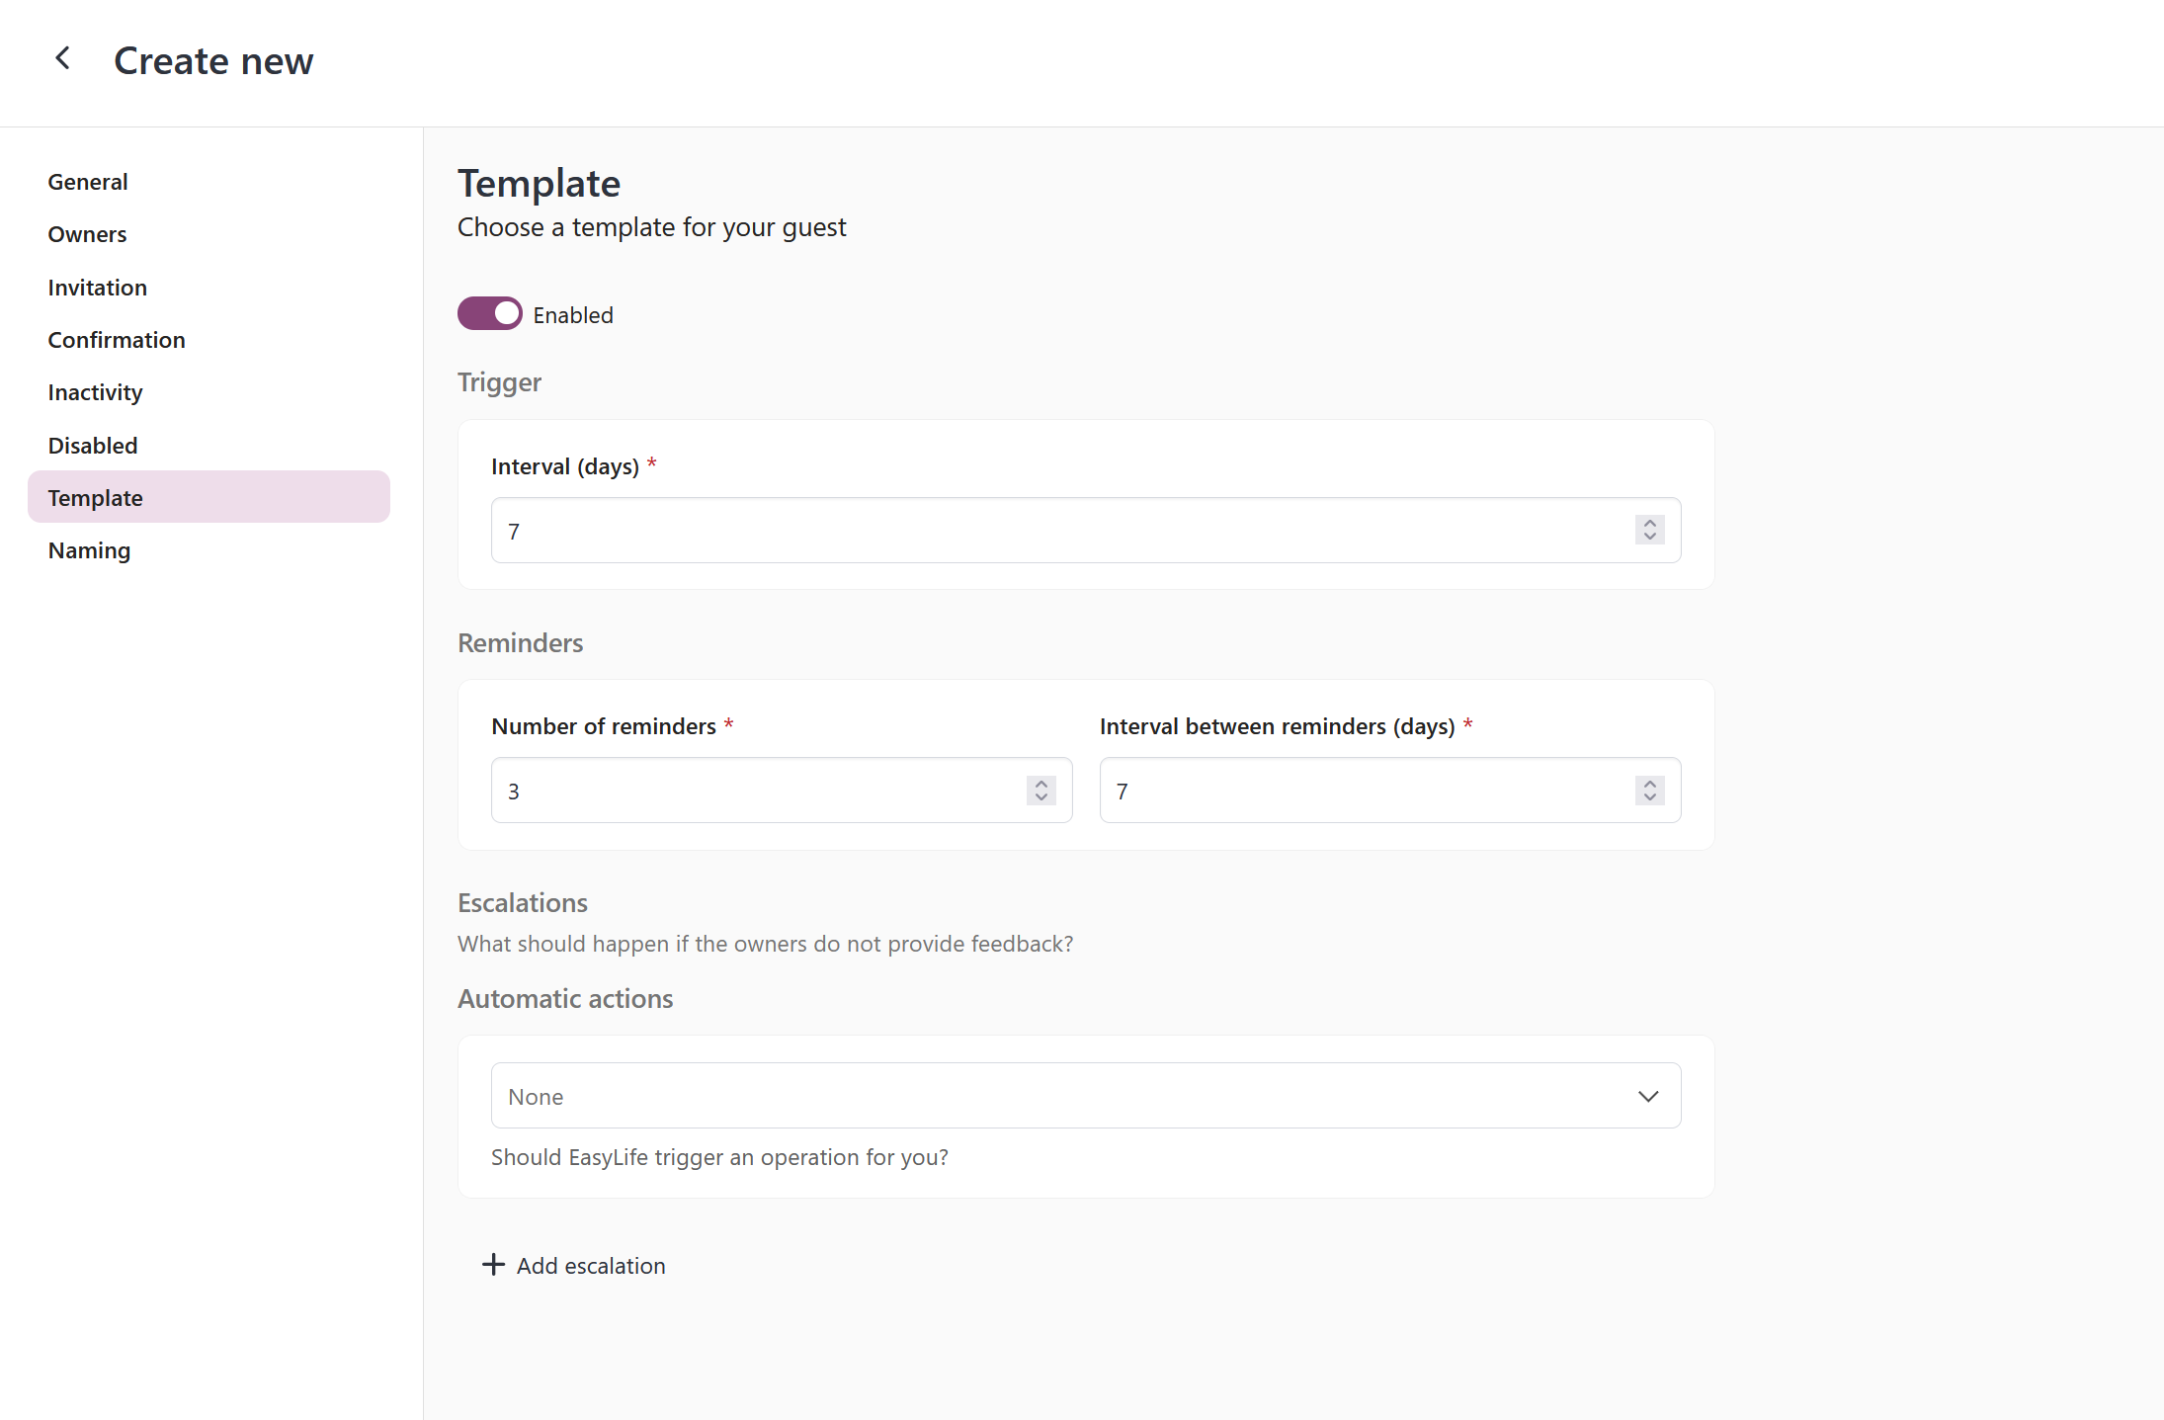Go to the Naming section
The width and height of the screenshot is (2164, 1420).
(89, 550)
